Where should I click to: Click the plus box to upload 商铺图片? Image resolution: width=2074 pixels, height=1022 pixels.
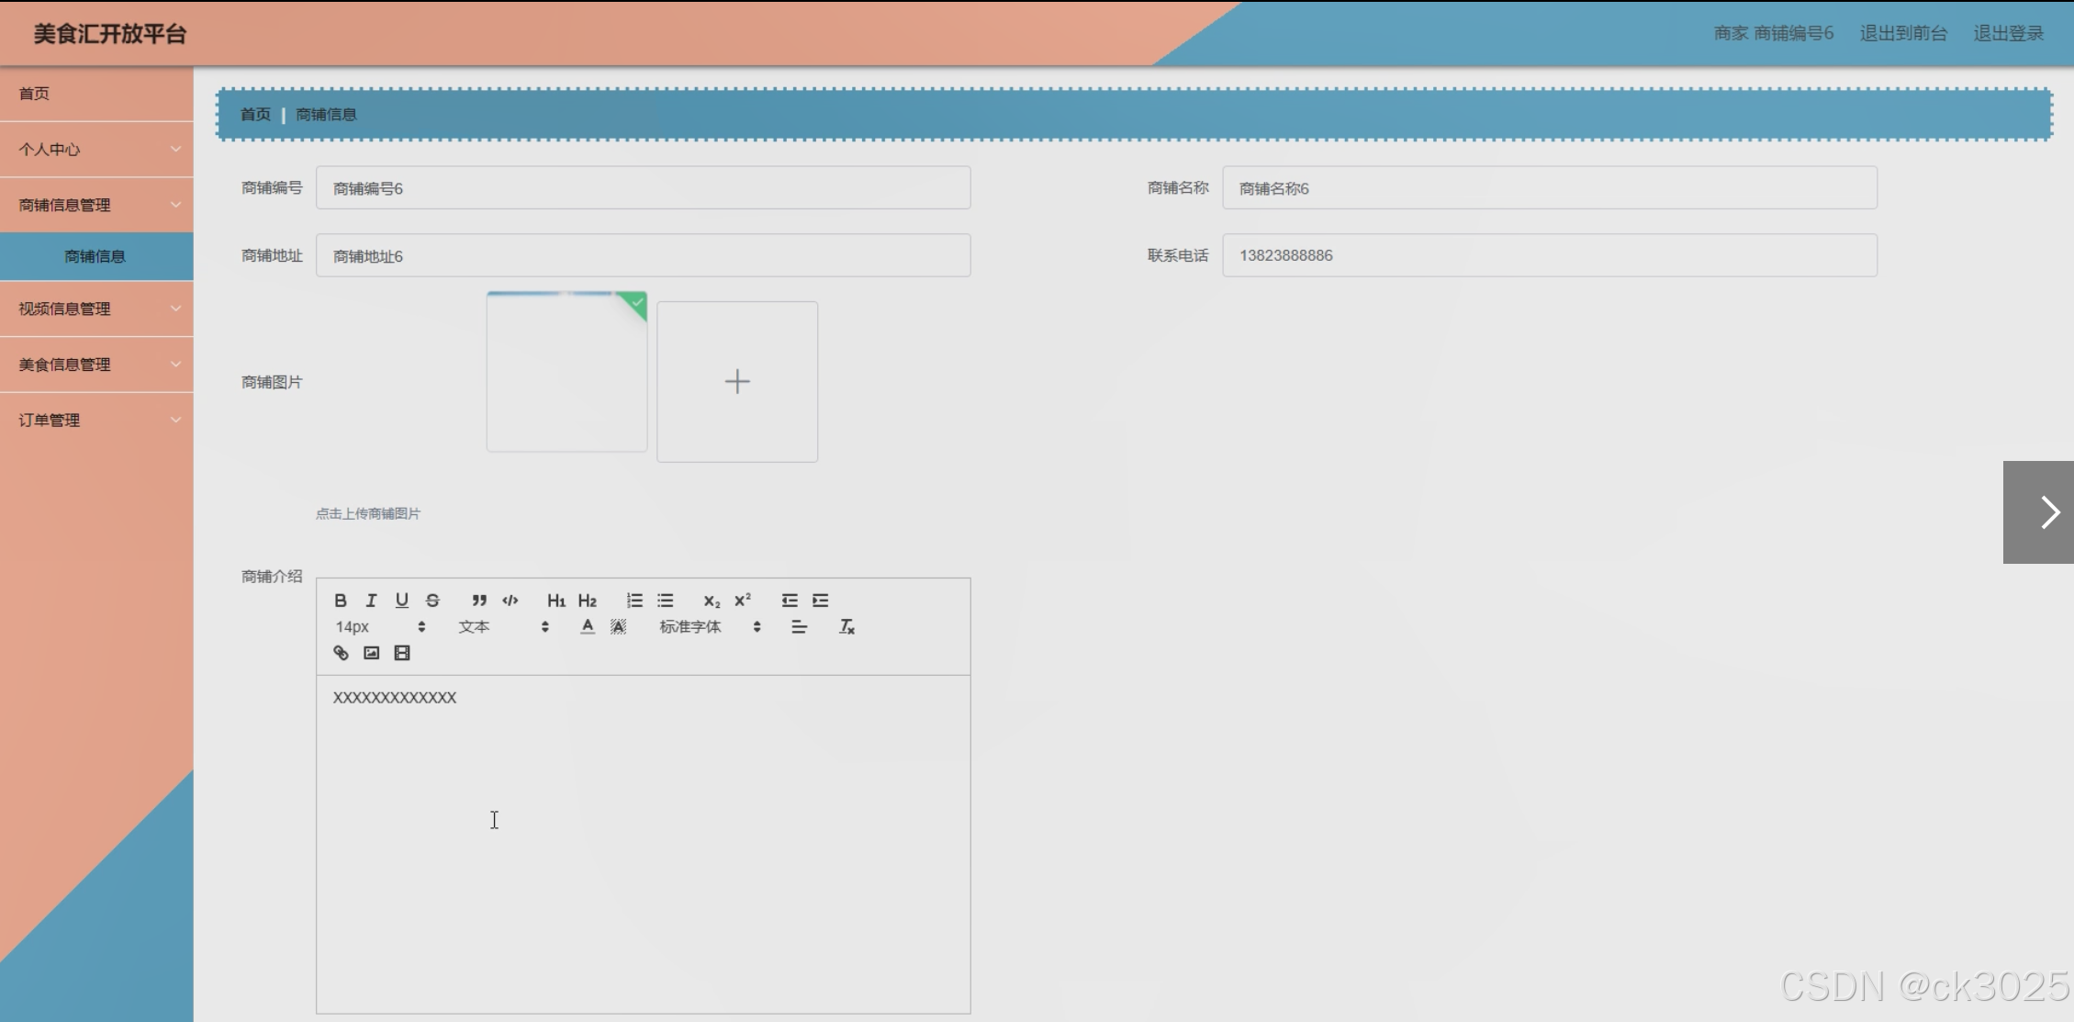tap(737, 382)
